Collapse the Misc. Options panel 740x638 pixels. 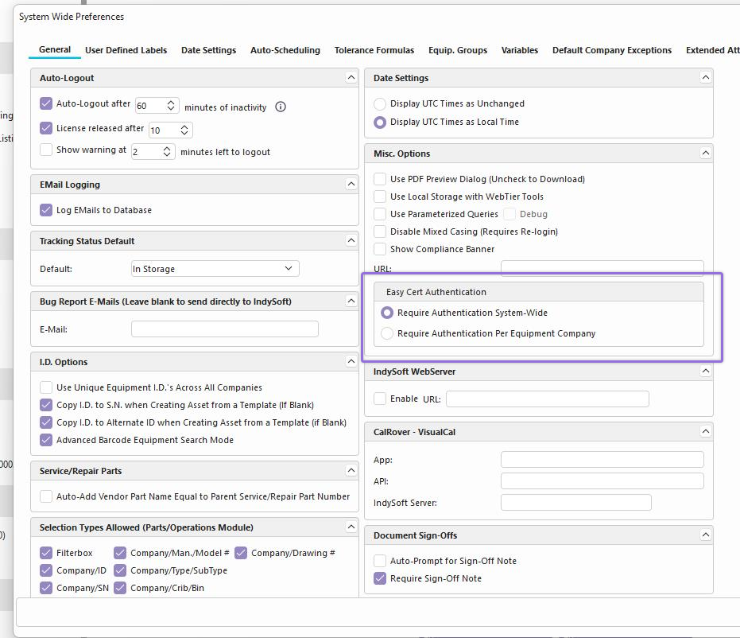click(705, 154)
